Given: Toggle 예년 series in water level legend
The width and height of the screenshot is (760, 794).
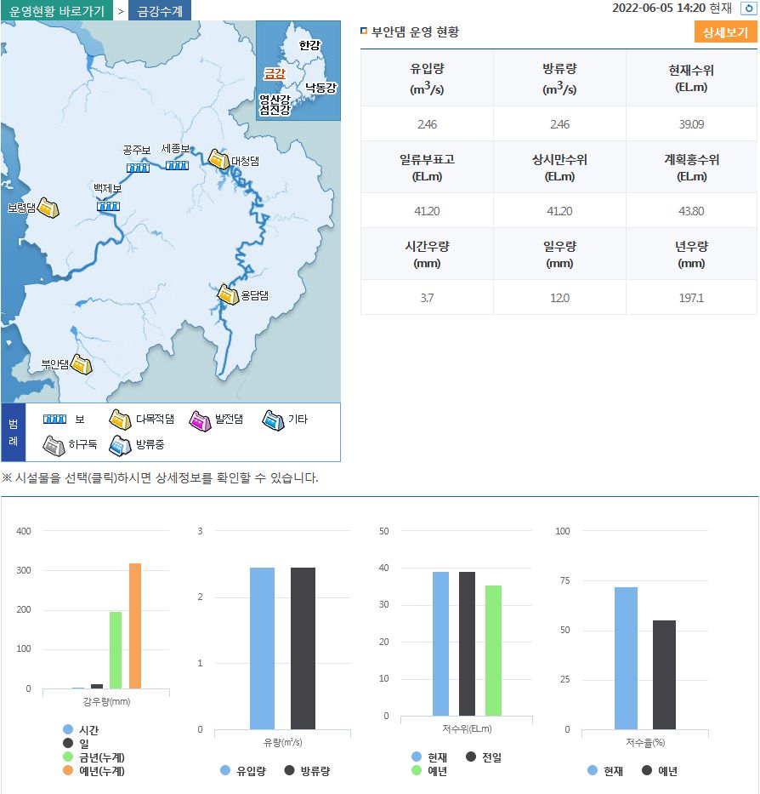Looking at the screenshot, I should [x=429, y=771].
